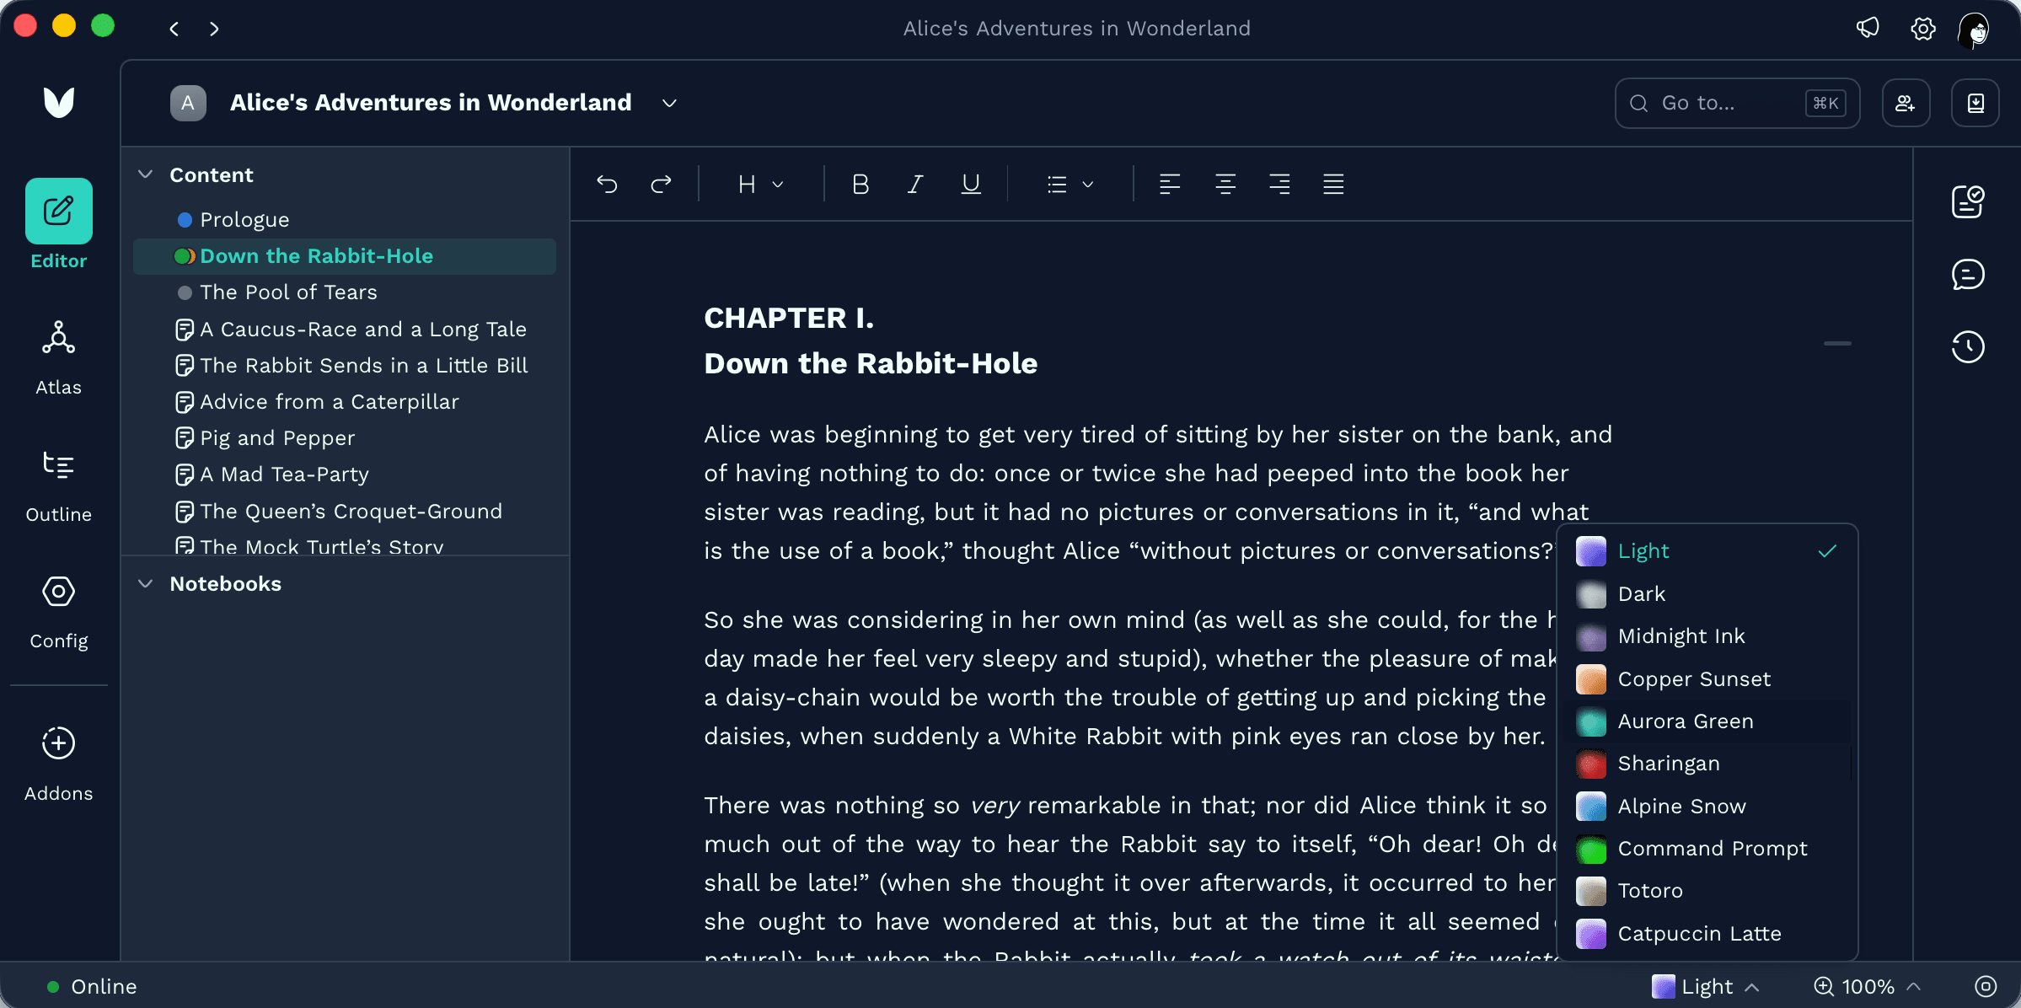Open the Atlas view
Screen dimensions: 2021x1008
point(58,358)
